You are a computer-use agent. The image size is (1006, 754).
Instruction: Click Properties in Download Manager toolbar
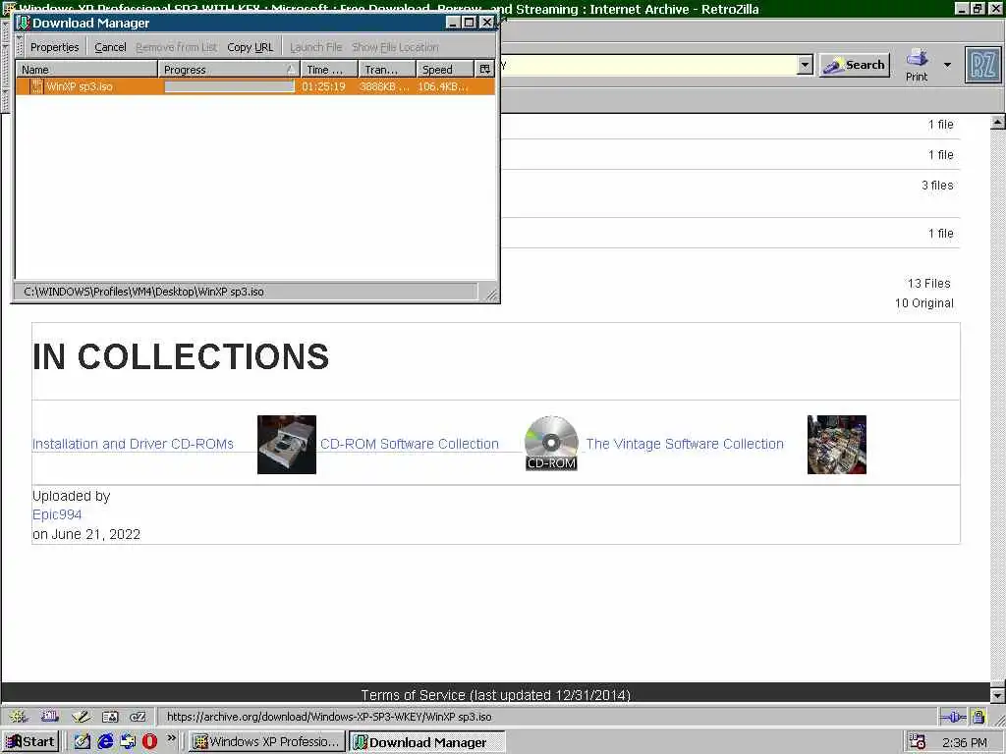point(55,47)
